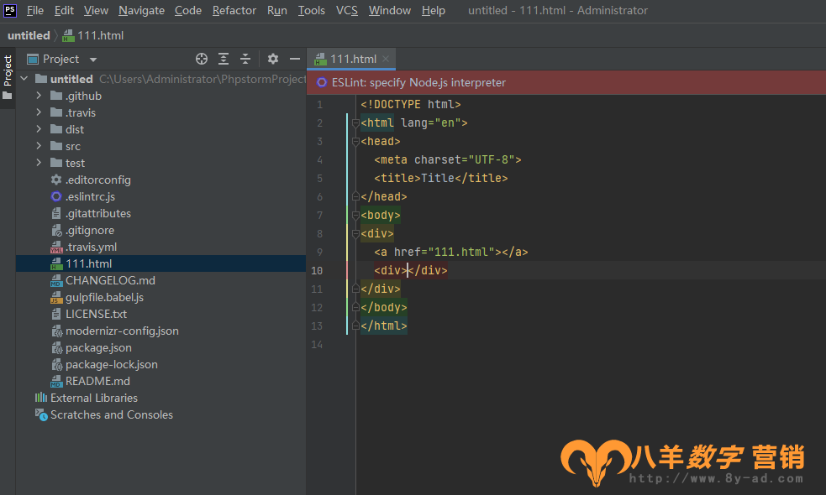Open Project panel settings gear
This screenshot has width=826, height=495.
tap(272, 59)
